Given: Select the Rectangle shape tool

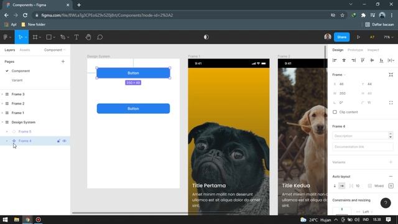Looking at the screenshot, I should (49, 37).
